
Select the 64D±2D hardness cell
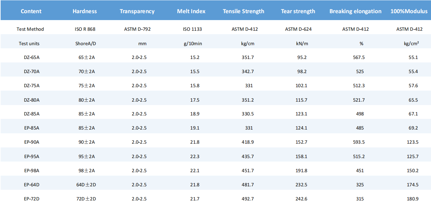tap(86, 185)
